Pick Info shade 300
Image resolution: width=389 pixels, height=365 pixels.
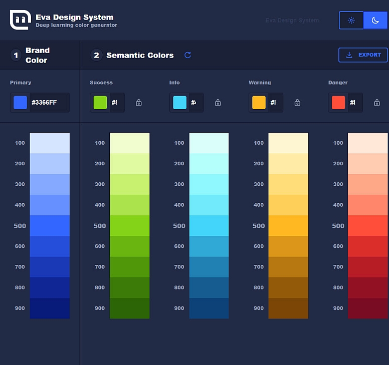pos(209,184)
